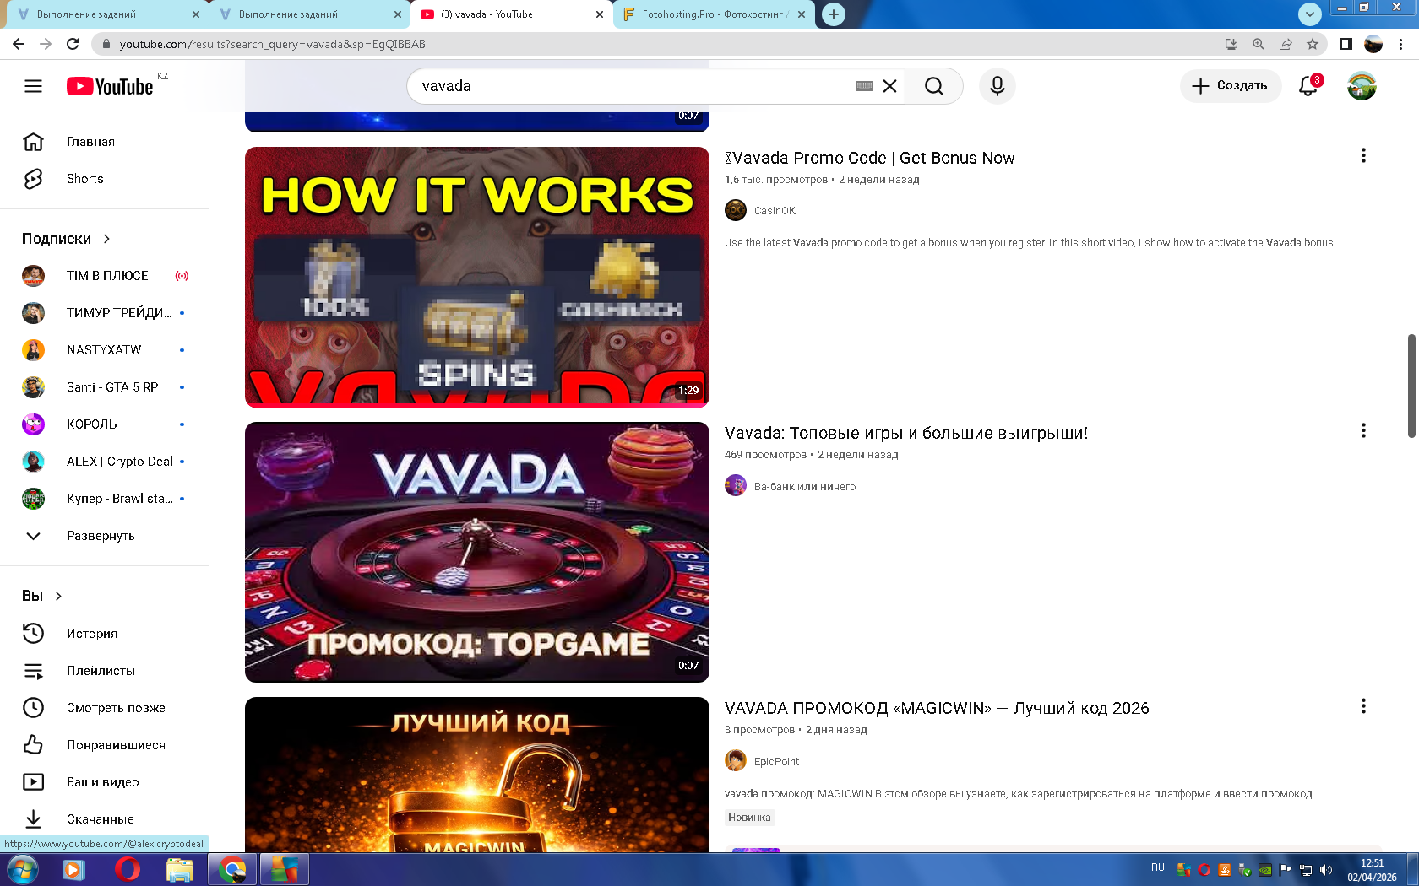Open the notifications bell
Viewport: 1419px width, 886px height.
coord(1308,86)
